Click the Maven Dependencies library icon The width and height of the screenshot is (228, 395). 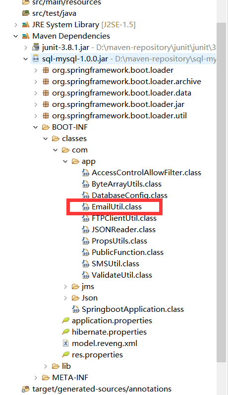coord(26,36)
